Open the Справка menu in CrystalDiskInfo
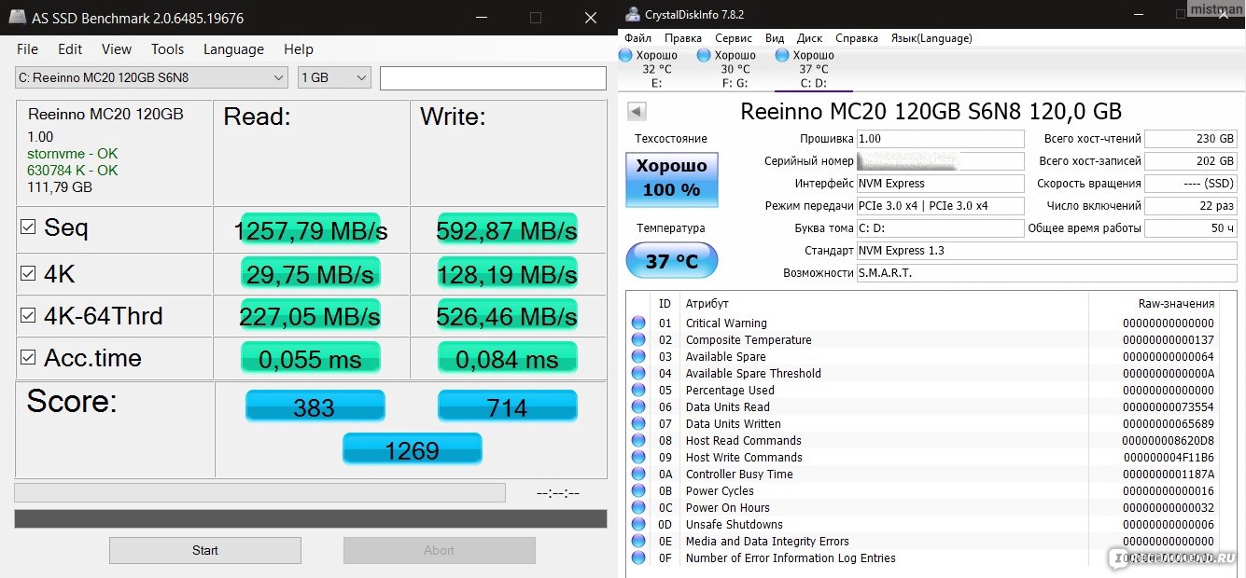 857,38
